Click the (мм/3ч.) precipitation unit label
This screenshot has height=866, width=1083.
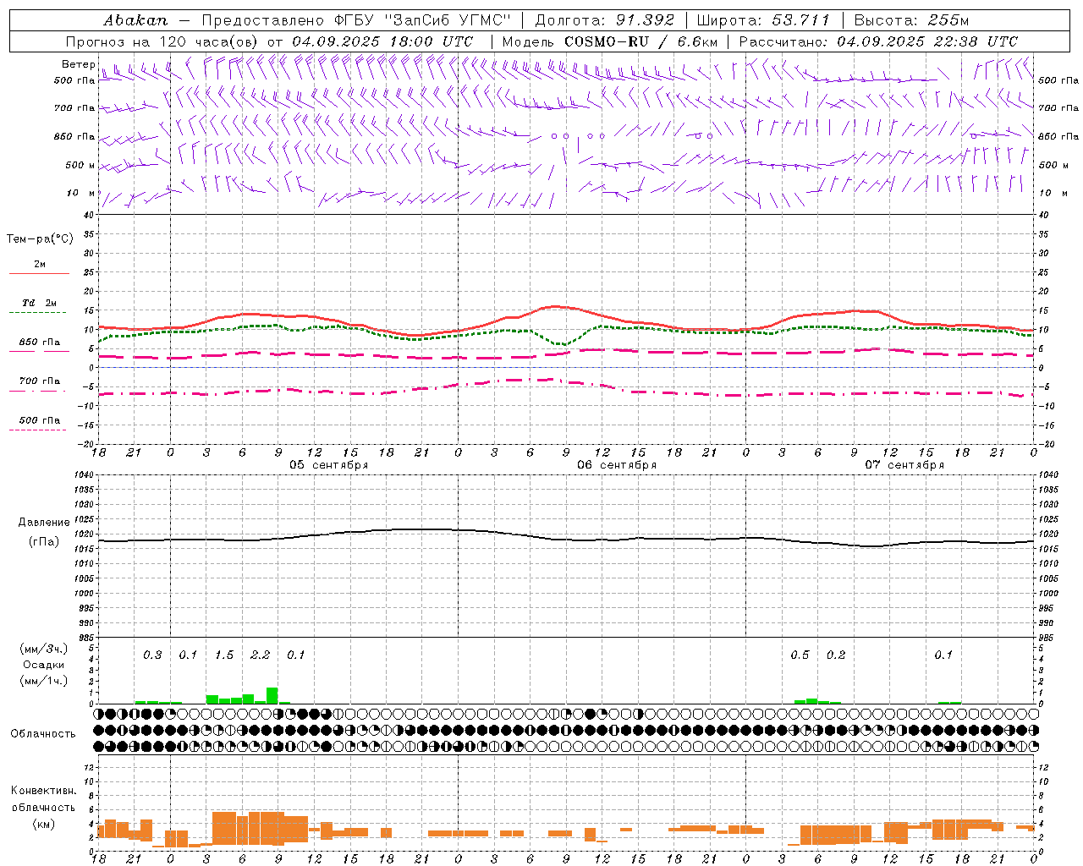[x=44, y=649]
